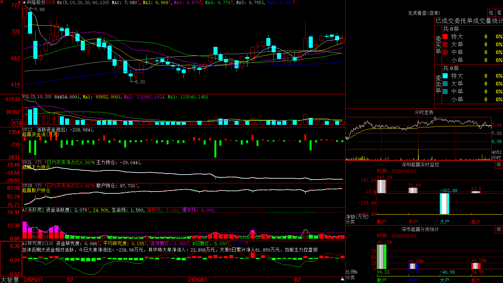Click the 7.68 high price annotation

[40, 9]
